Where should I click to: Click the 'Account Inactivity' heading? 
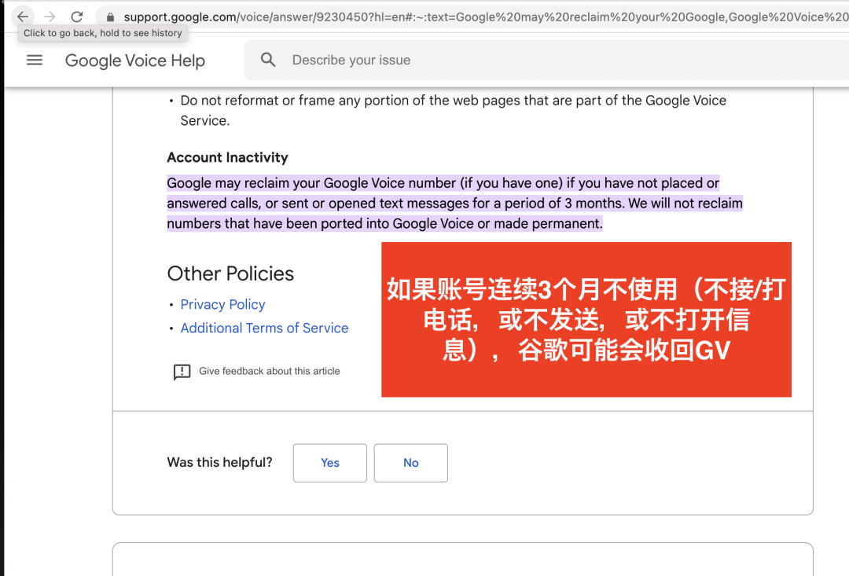[x=227, y=157]
